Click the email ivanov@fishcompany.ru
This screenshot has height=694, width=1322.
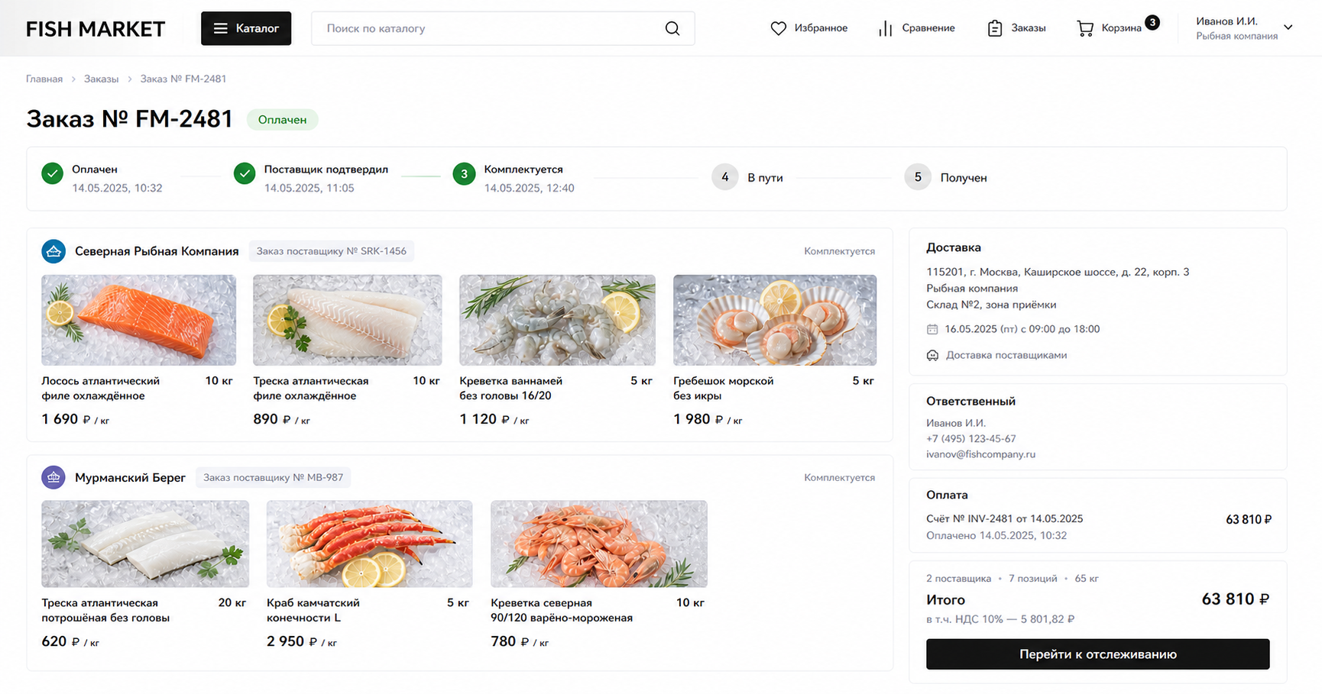click(x=980, y=454)
